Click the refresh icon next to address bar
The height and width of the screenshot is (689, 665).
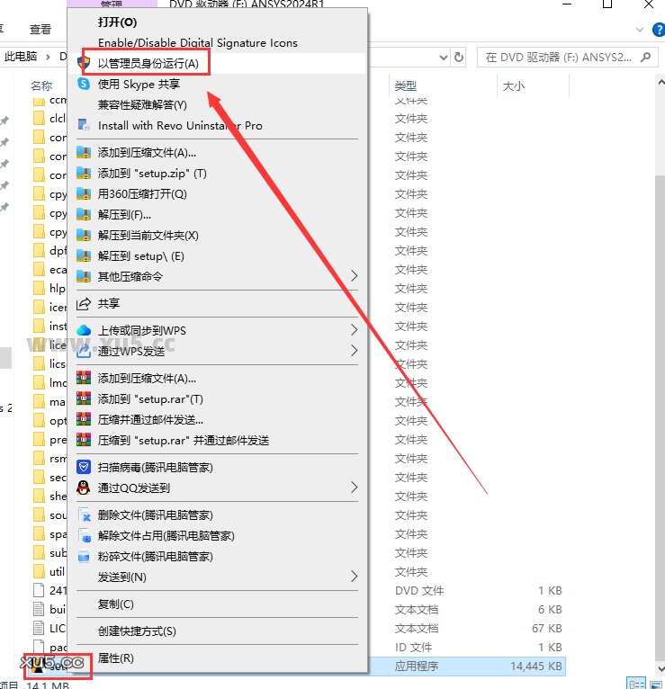459,58
